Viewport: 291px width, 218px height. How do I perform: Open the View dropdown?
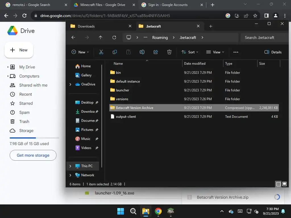(x=215, y=52)
